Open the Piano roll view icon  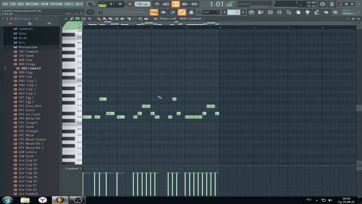[x=261, y=12]
